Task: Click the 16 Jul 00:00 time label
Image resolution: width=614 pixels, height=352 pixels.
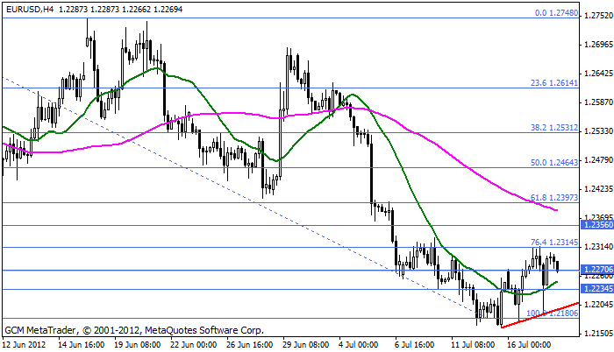Action: click(x=529, y=345)
